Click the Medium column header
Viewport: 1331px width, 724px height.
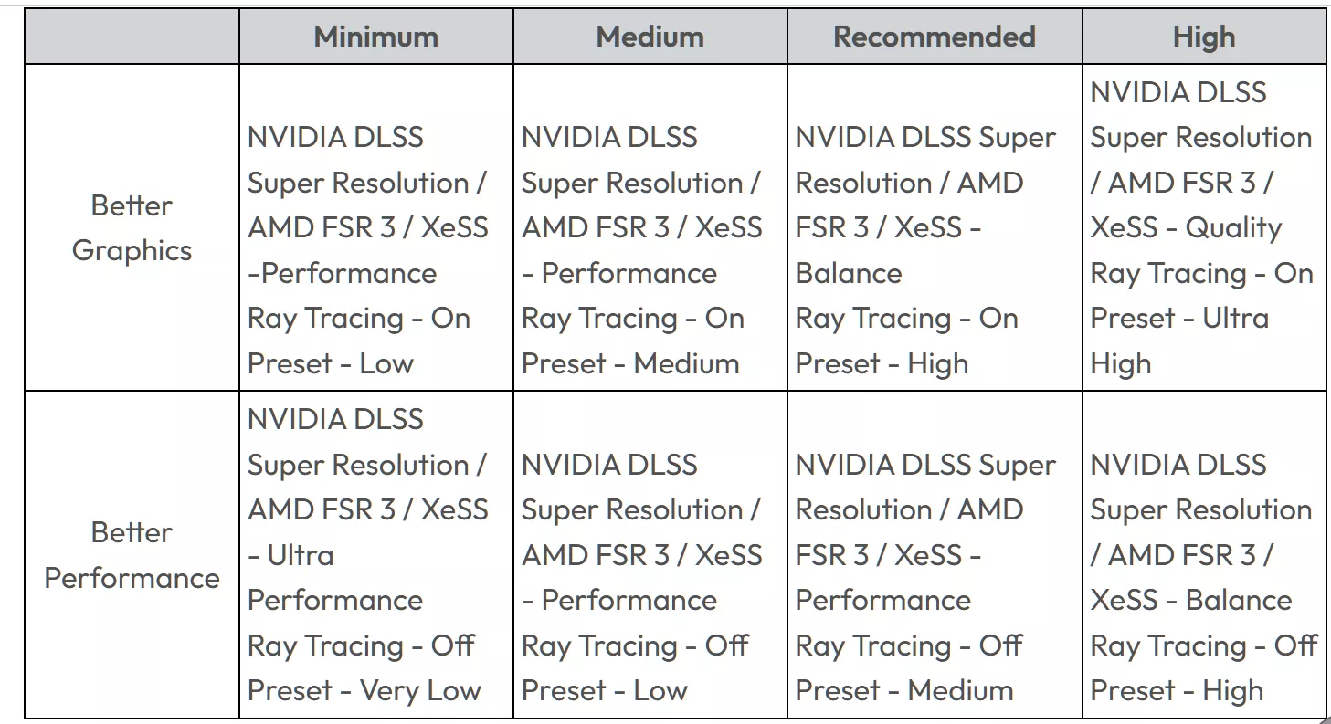[x=650, y=37]
